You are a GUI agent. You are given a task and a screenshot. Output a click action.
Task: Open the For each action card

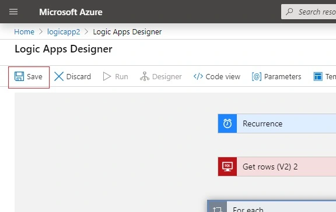(x=272, y=206)
